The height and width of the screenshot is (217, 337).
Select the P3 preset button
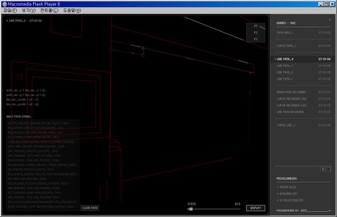256,39
